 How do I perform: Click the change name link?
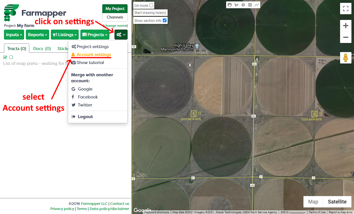pyautogui.click(x=115, y=26)
